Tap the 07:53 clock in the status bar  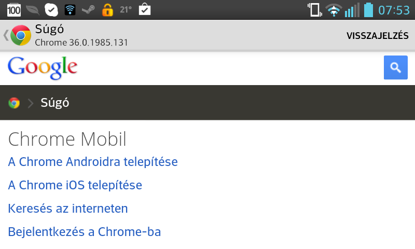click(394, 10)
